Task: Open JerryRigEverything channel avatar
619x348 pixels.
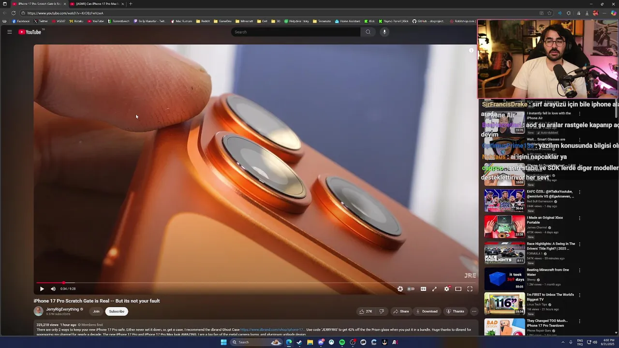Action: click(39, 311)
